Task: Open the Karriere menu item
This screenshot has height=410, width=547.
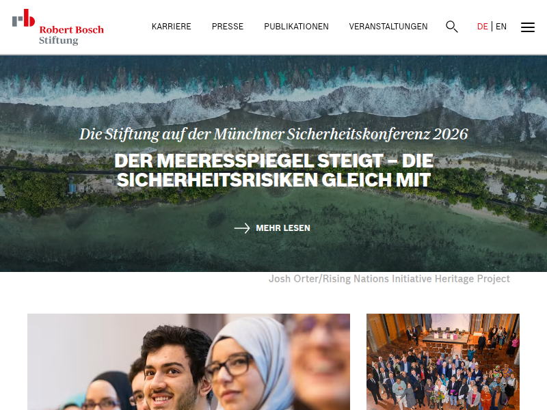Action: click(x=172, y=27)
